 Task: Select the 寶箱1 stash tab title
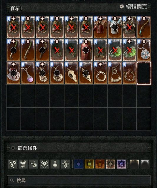[16, 9]
